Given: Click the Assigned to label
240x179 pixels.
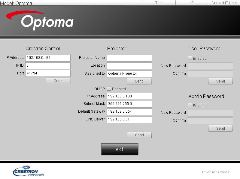Looking at the screenshot, I should click(95, 74).
